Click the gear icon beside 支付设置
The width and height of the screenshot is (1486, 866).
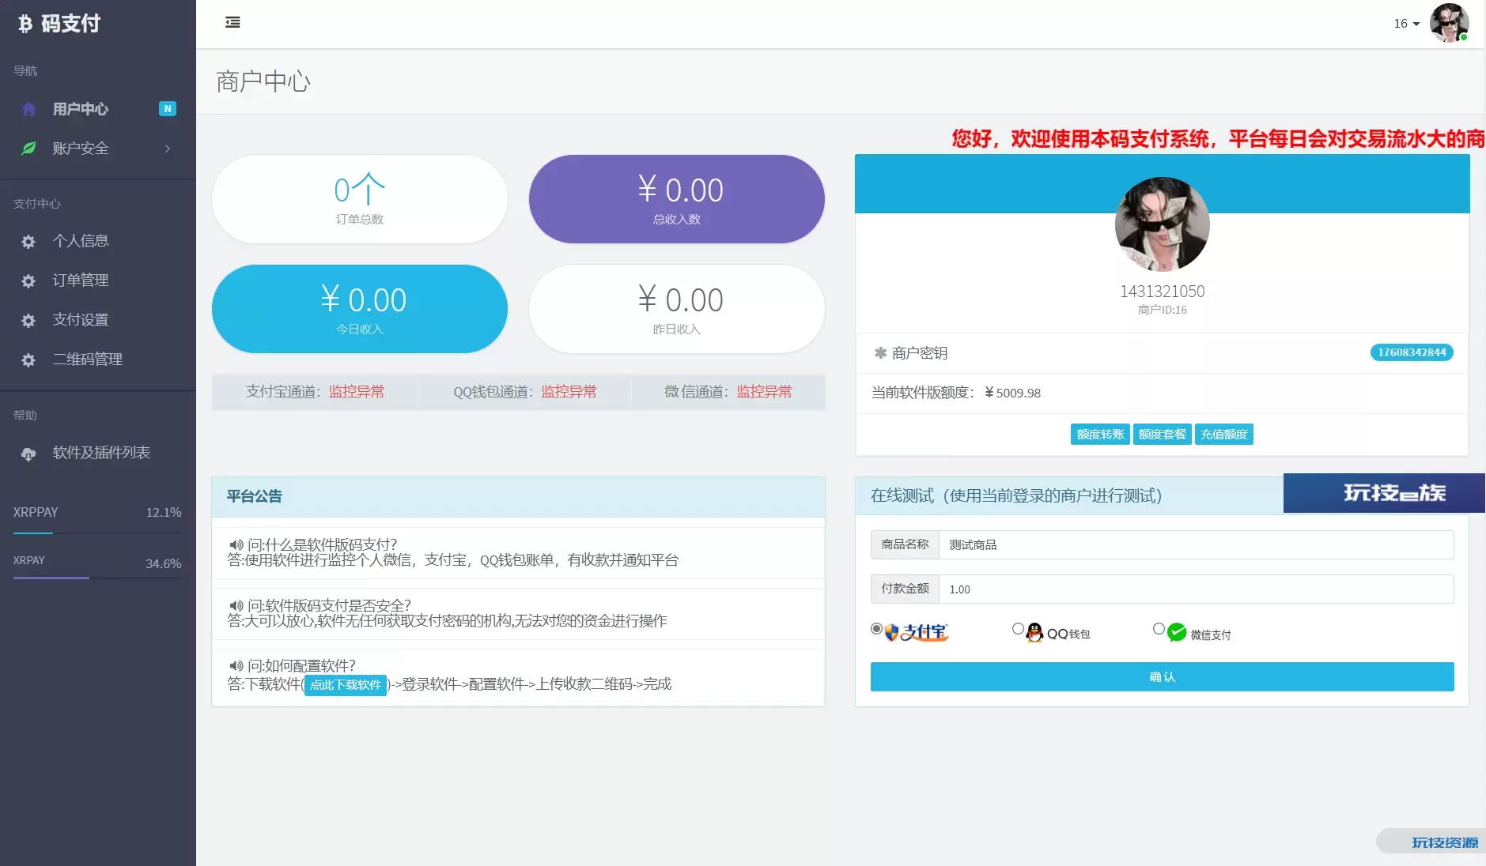pyautogui.click(x=28, y=321)
